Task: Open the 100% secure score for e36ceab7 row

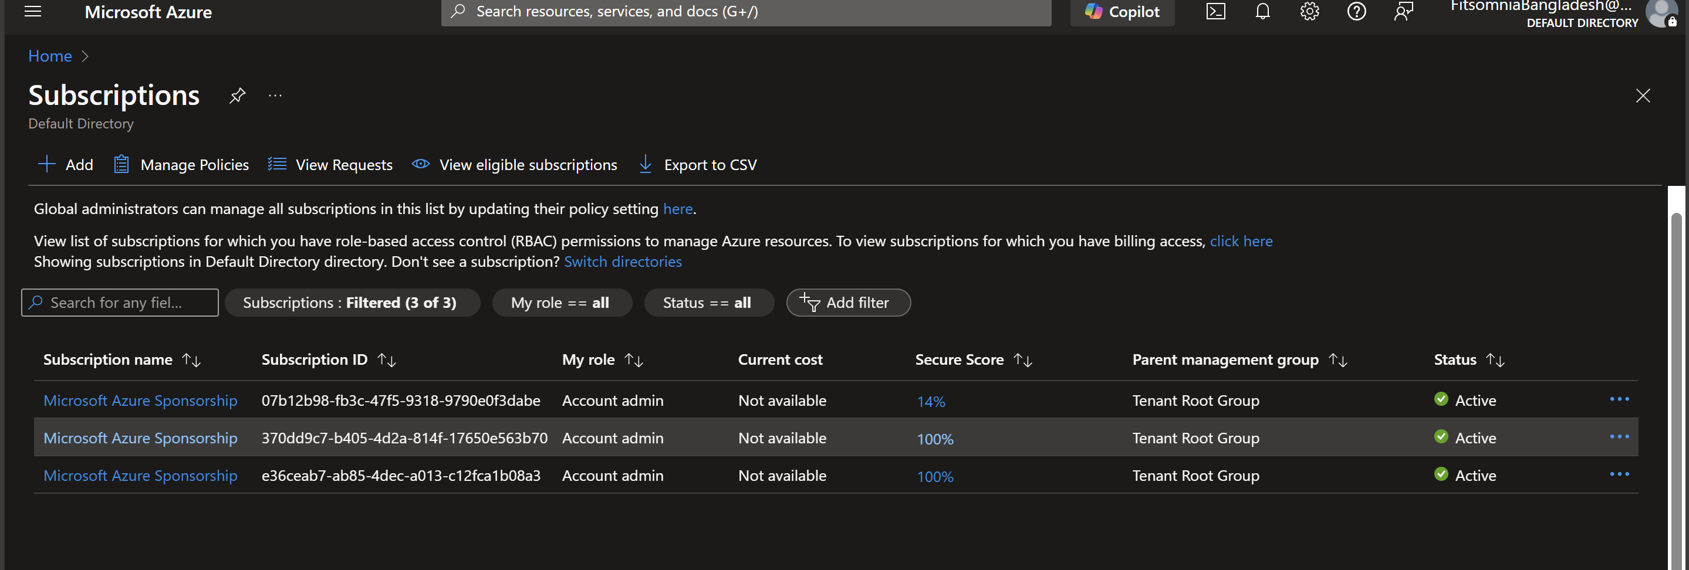Action: point(935,476)
